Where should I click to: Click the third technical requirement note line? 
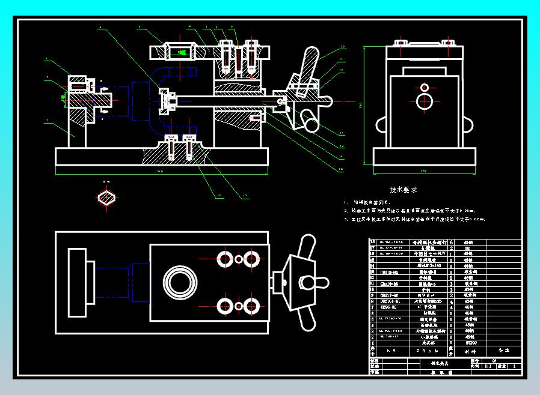point(415,219)
